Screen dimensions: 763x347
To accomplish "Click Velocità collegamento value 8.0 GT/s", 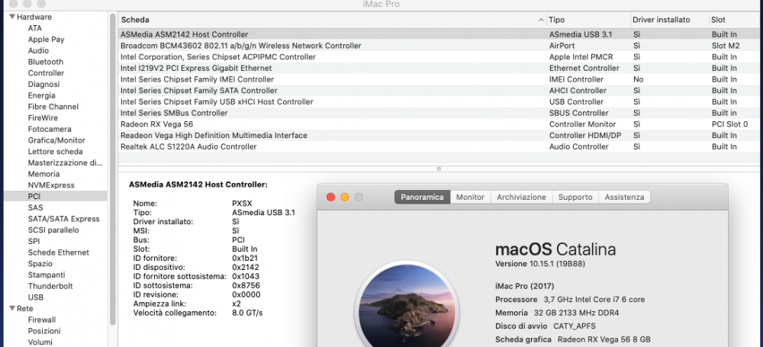I will click(247, 313).
